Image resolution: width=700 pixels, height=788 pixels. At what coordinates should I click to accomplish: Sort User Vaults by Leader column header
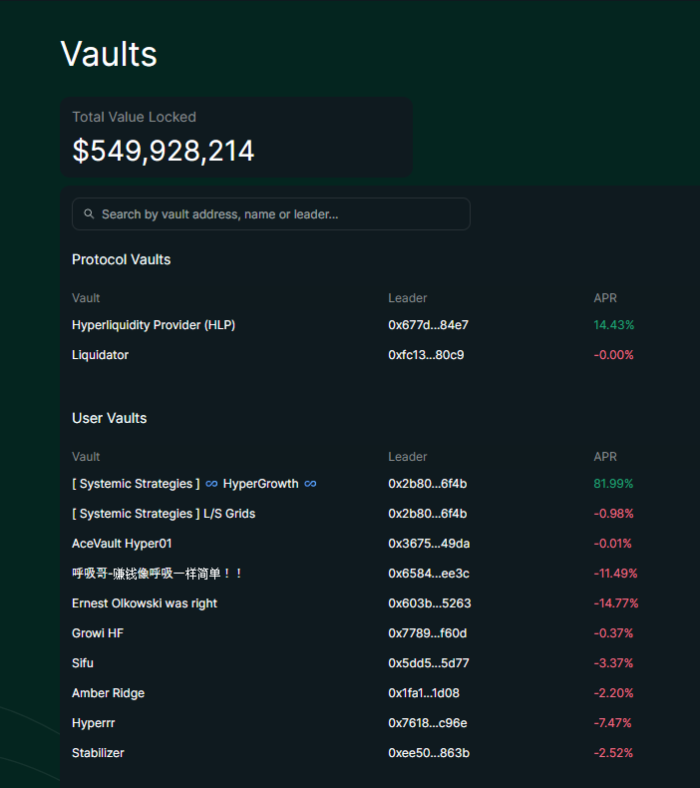(407, 457)
